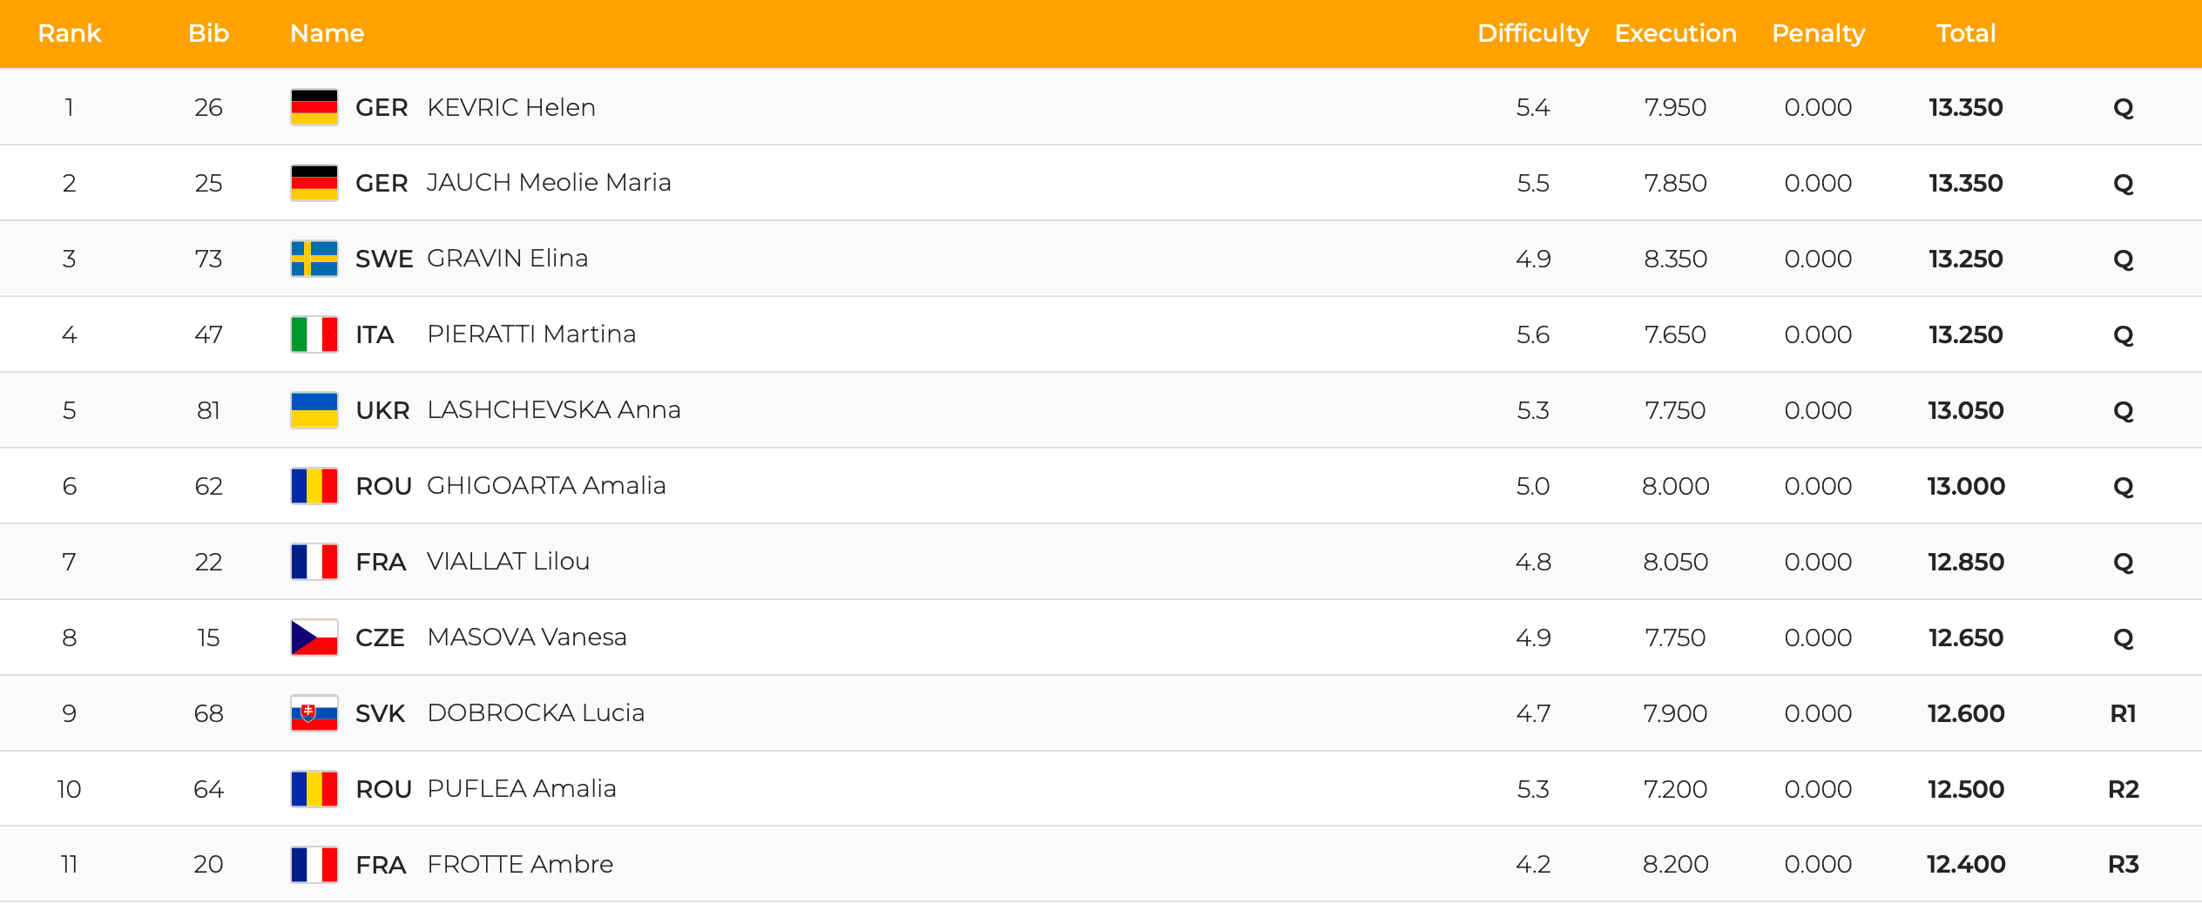Click the Bib column header
The height and width of the screenshot is (904, 2202).
pyautogui.click(x=208, y=33)
